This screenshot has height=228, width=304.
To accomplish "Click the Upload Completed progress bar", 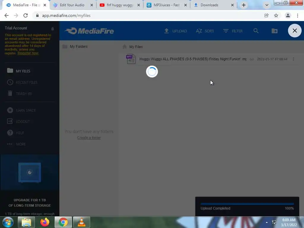I will [x=247, y=204].
